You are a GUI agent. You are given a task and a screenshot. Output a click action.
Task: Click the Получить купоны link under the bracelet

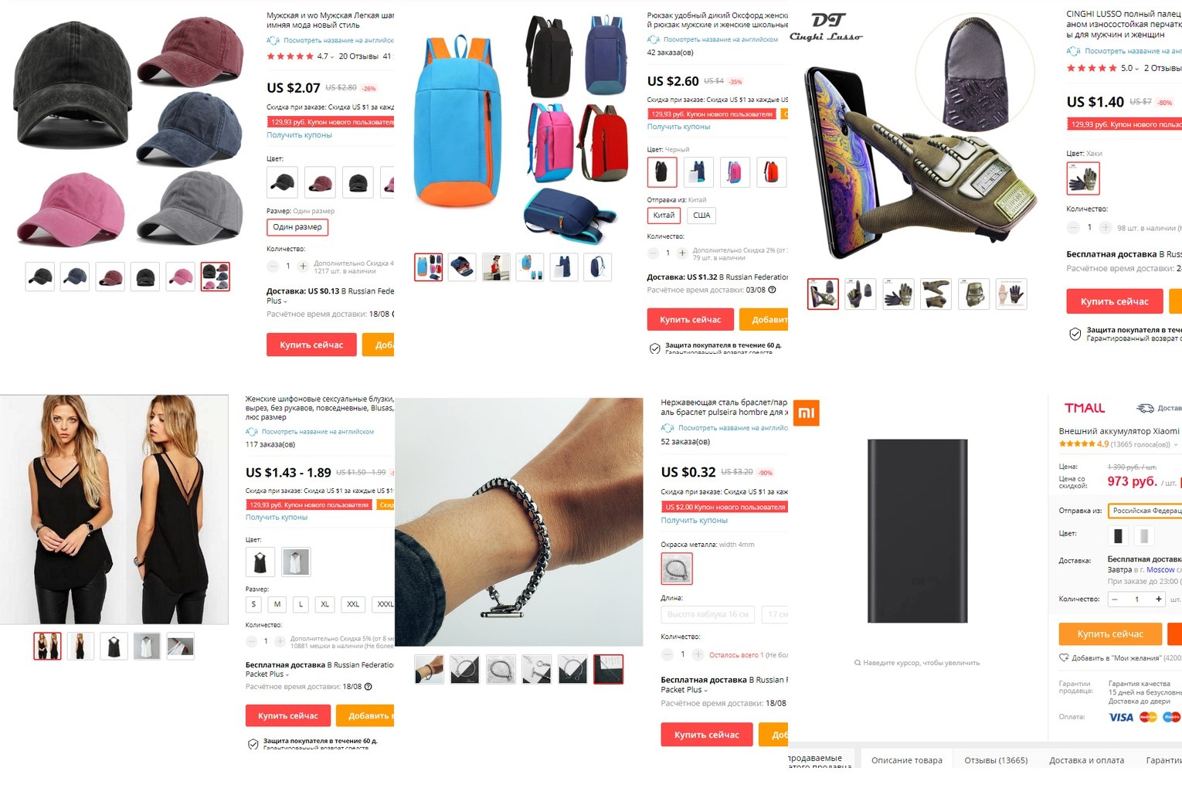[x=694, y=521]
